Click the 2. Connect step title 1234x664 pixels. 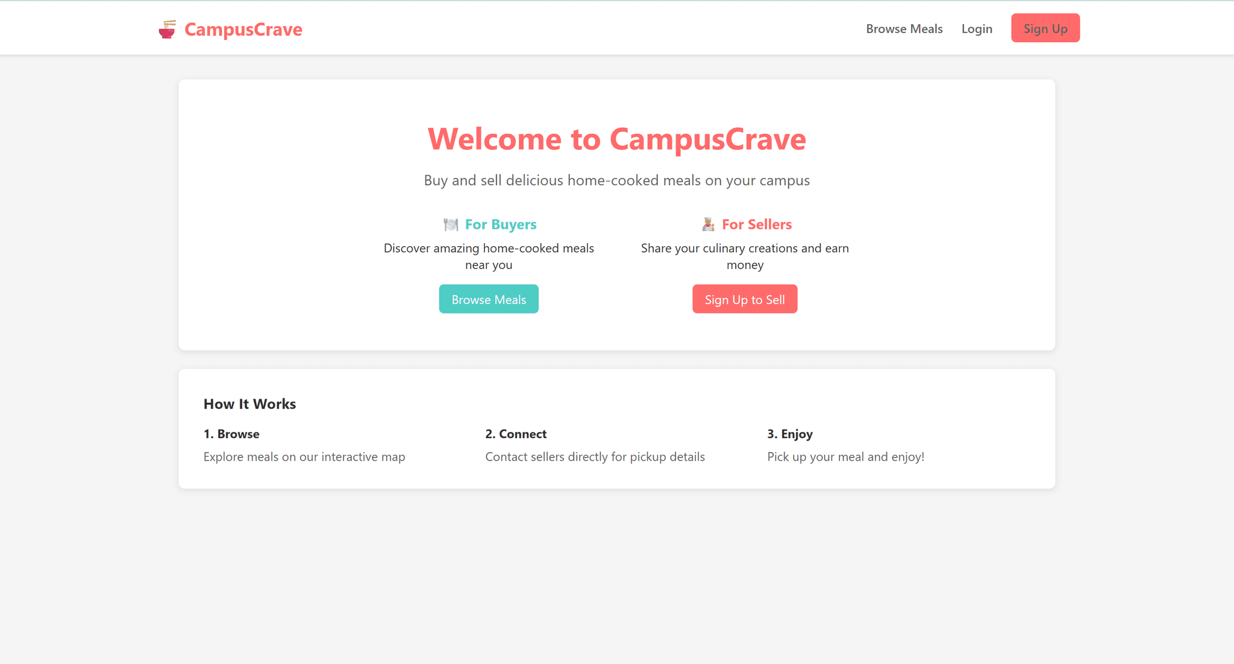click(516, 434)
